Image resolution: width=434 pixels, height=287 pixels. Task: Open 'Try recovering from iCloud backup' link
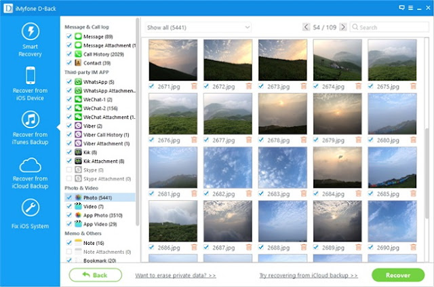point(309,275)
